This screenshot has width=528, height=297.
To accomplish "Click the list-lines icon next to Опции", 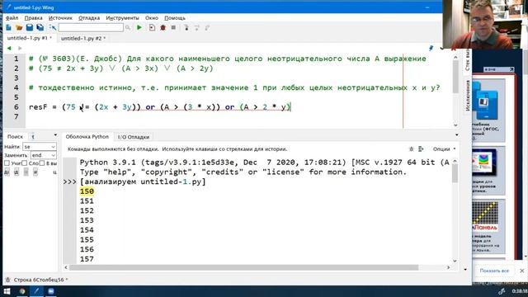I will coord(421,148).
